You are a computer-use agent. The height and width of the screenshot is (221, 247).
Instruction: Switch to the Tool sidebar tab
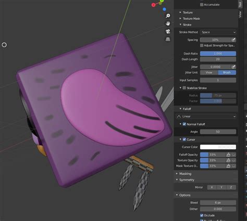click(240, 4)
